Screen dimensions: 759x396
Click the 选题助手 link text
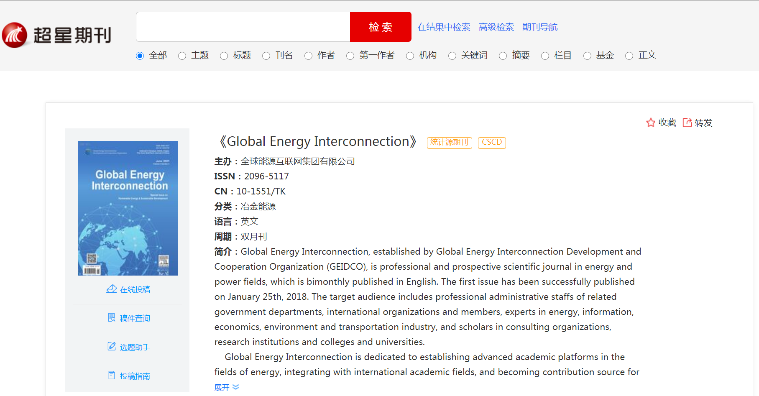(x=135, y=347)
